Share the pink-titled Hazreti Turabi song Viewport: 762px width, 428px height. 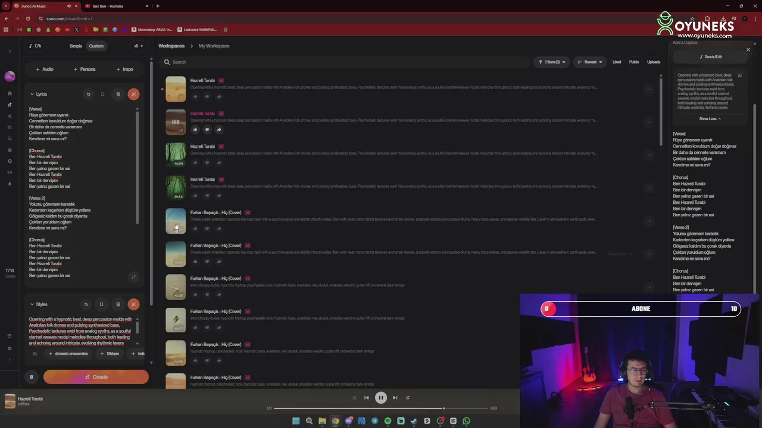tap(219, 130)
